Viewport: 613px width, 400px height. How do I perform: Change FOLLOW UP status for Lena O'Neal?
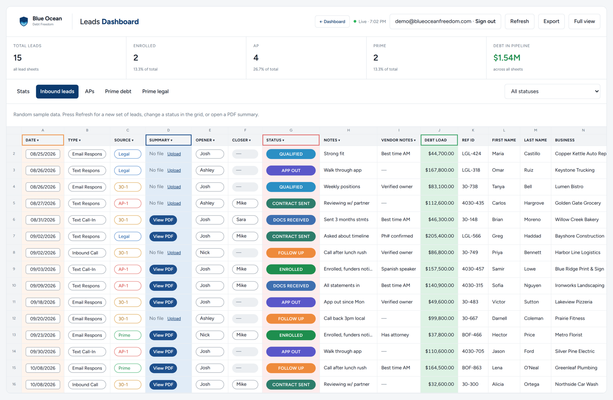pyautogui.click(x=291, y=368)
